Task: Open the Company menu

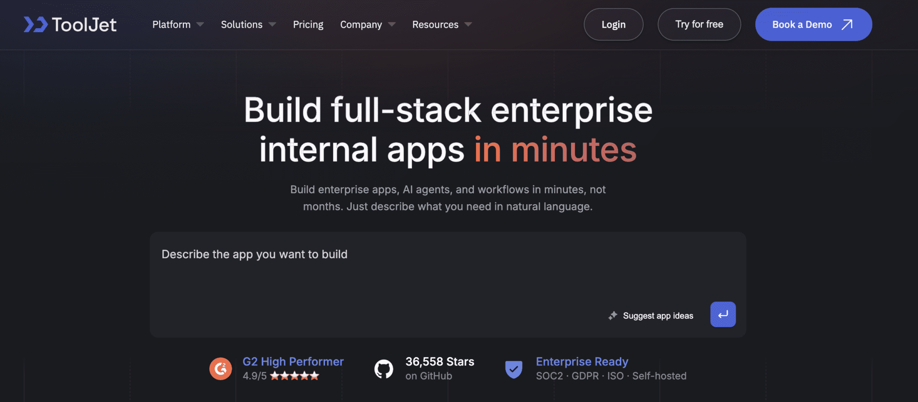Action: point(361,25)
